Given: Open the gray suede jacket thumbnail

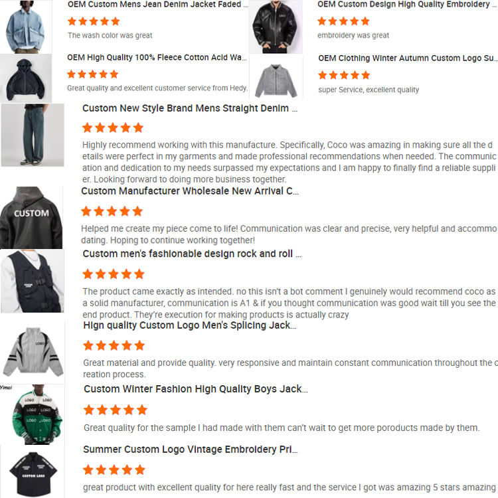Looking at the screenshot, I should click(x=276, y=77).
